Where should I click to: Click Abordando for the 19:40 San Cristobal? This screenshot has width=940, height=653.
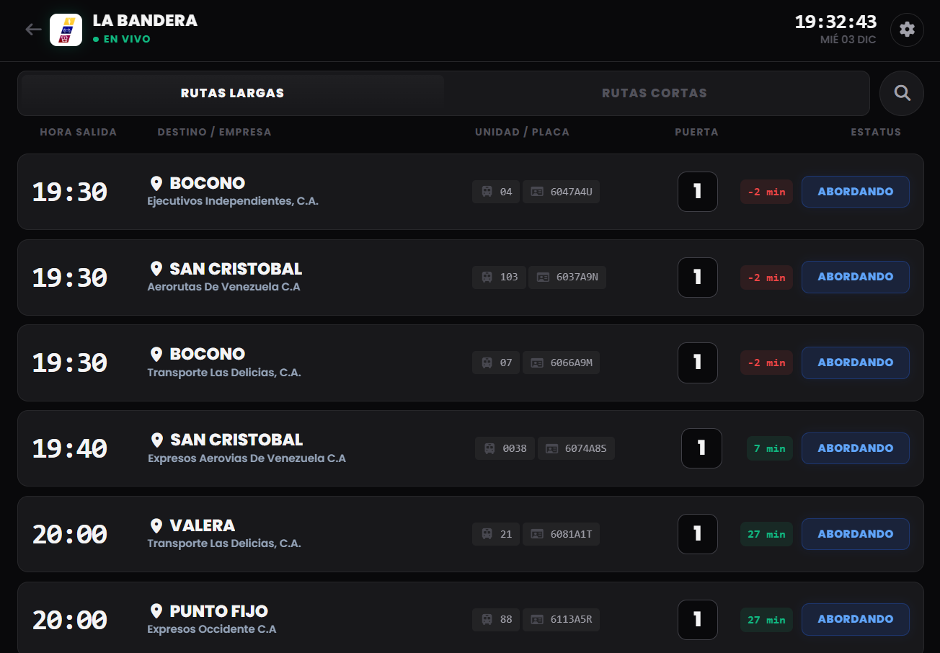[855, 448]
